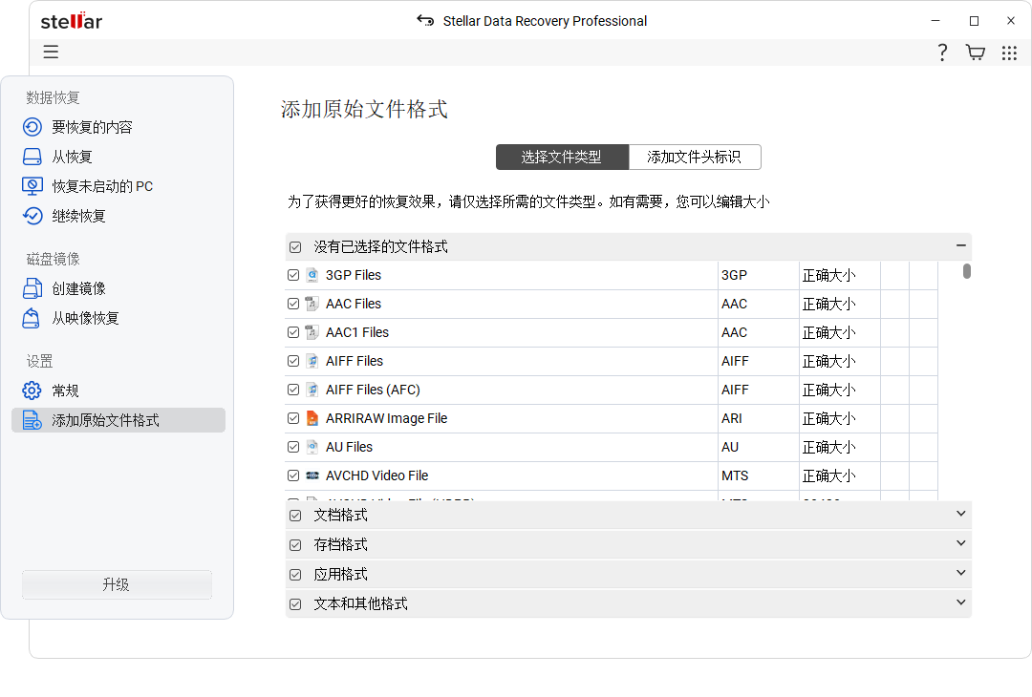The width and height of the screenshot is (1032, 697).
Task: Click the 升级 button
Action: (x=116, y=585)
